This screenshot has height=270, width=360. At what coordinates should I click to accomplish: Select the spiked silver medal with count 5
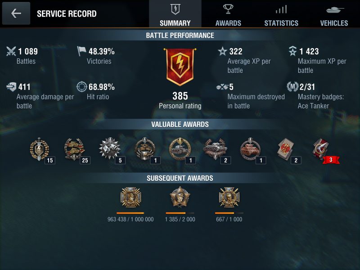point(110,148)
